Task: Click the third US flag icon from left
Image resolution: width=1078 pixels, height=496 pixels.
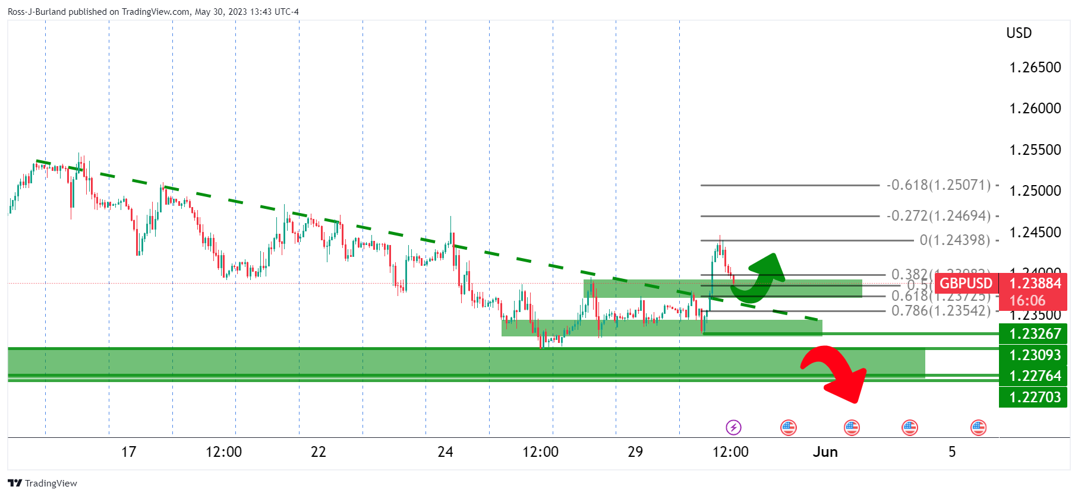Action: pos(909,427)
